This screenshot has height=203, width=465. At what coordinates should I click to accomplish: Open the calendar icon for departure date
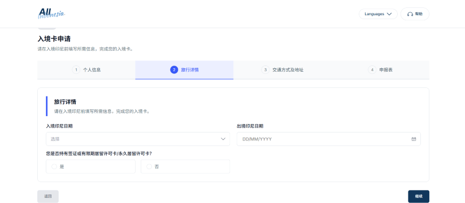414,139
